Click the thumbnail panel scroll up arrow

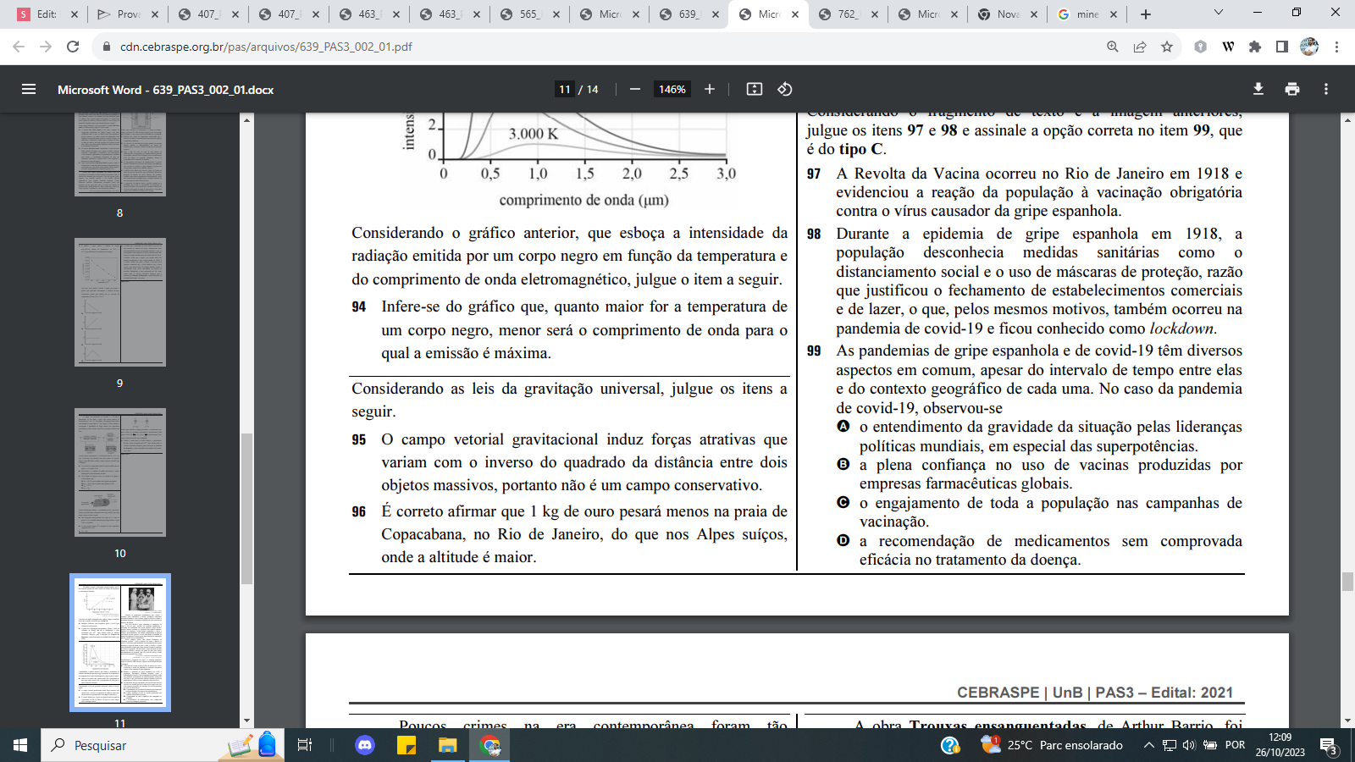coord(246,119)
